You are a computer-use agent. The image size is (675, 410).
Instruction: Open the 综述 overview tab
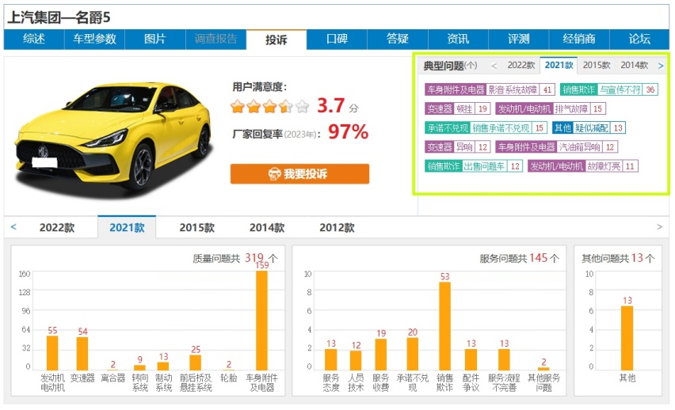[34, 39]
